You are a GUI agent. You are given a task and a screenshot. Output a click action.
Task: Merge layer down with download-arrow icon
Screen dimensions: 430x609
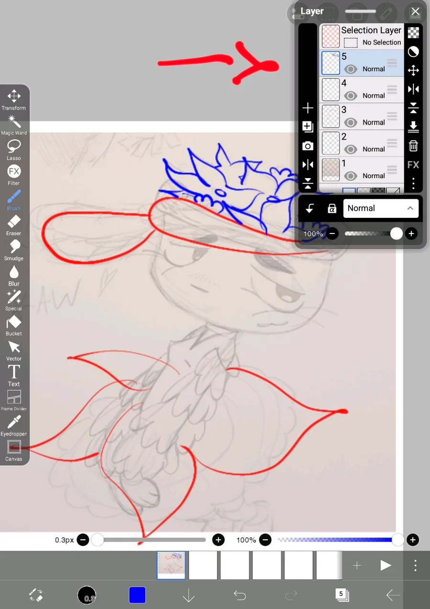coord(413,127)
